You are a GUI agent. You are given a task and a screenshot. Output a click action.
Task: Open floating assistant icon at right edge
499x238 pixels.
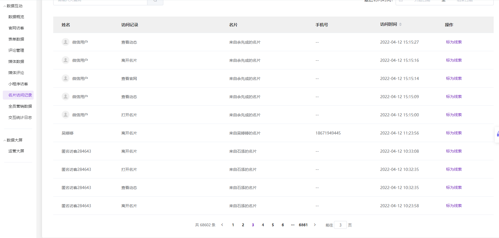[497, 134]
